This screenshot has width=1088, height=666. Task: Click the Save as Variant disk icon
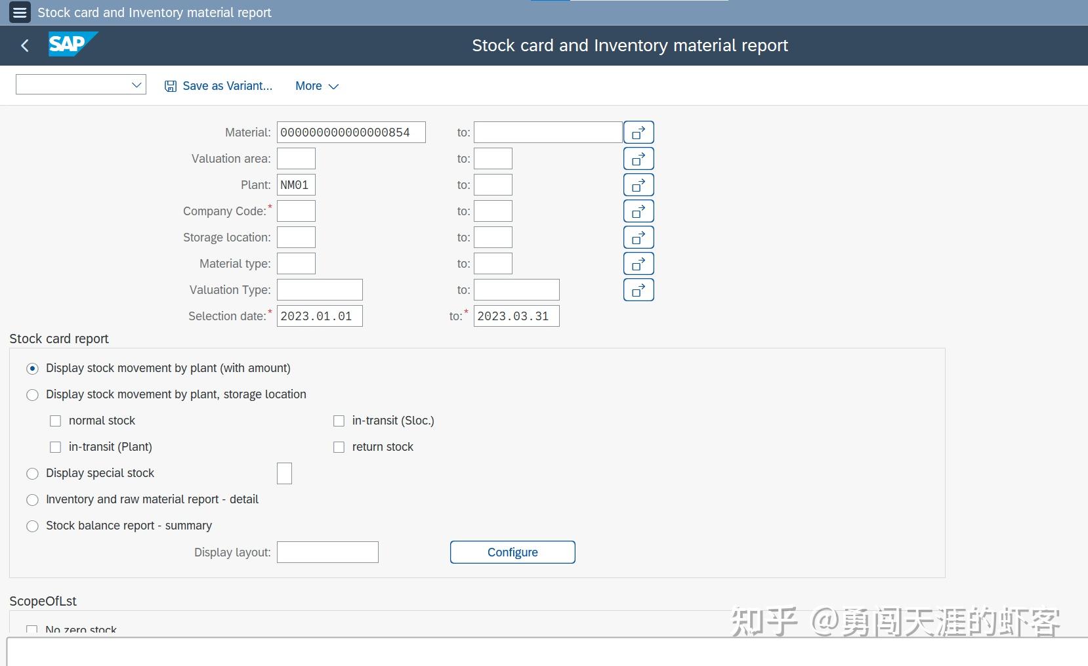tap(171, 86)
